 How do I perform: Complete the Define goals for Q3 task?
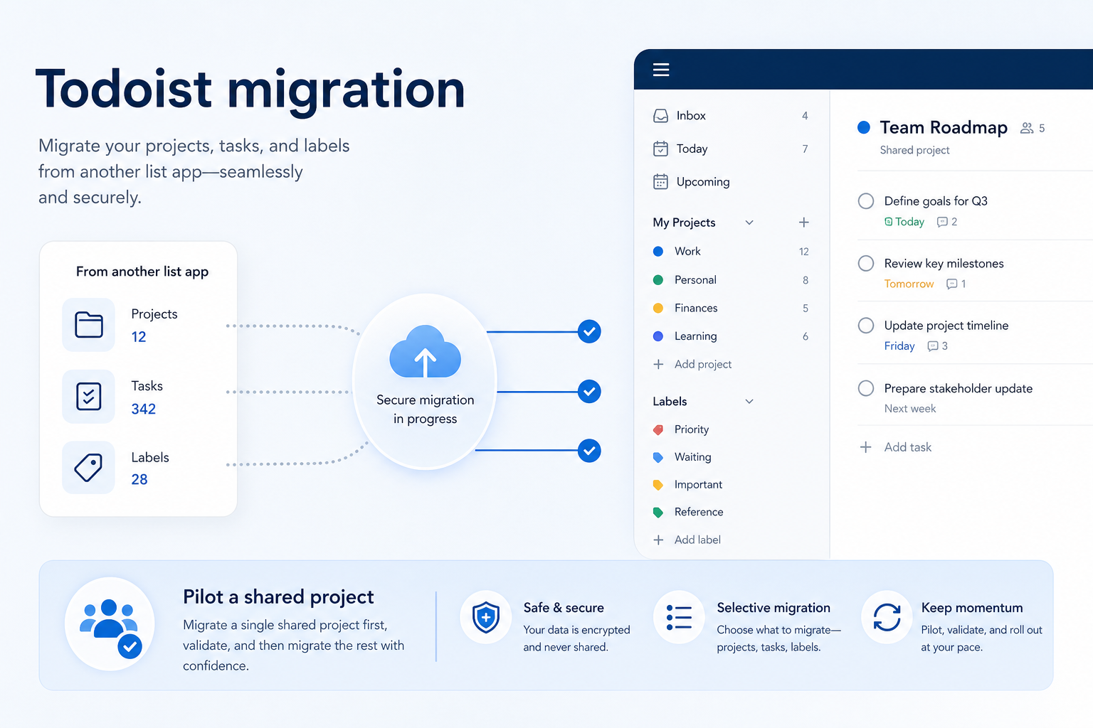[x=866, y=201]
